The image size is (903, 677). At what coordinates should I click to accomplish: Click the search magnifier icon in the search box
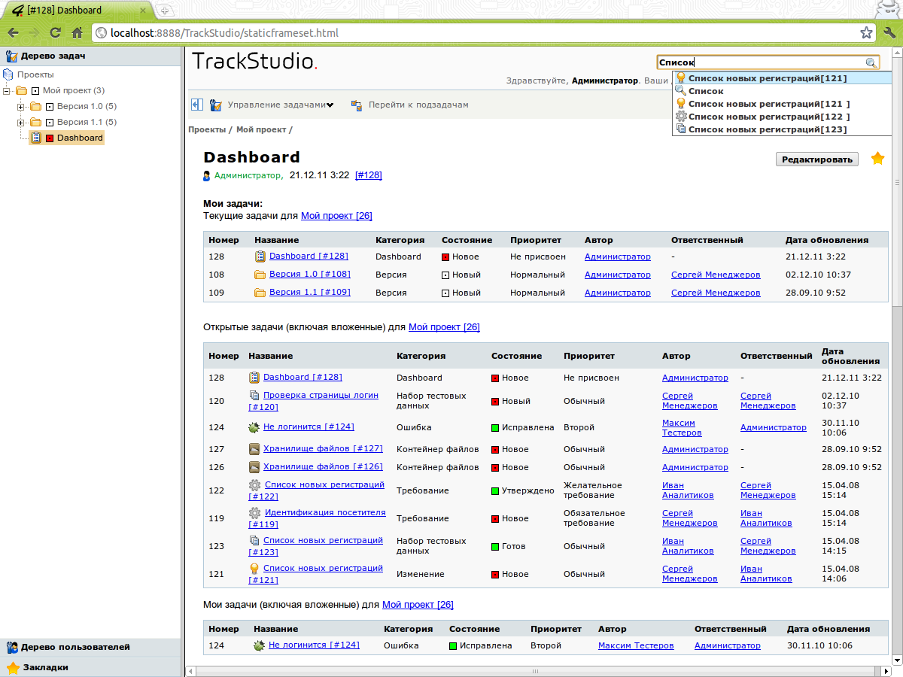coord(871,63)
